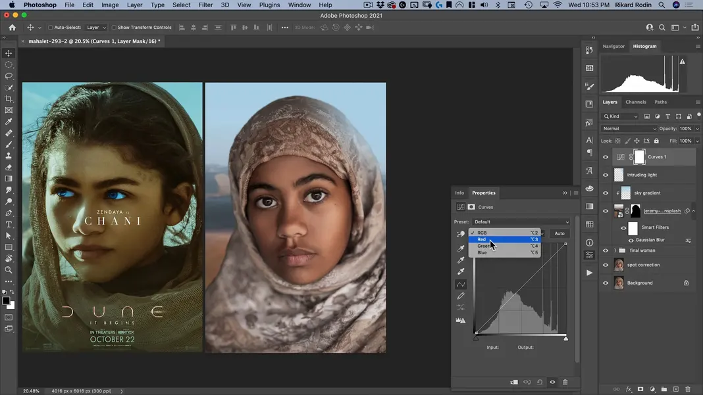Enable Show Transform Controls checkbox

coord(114,28)
